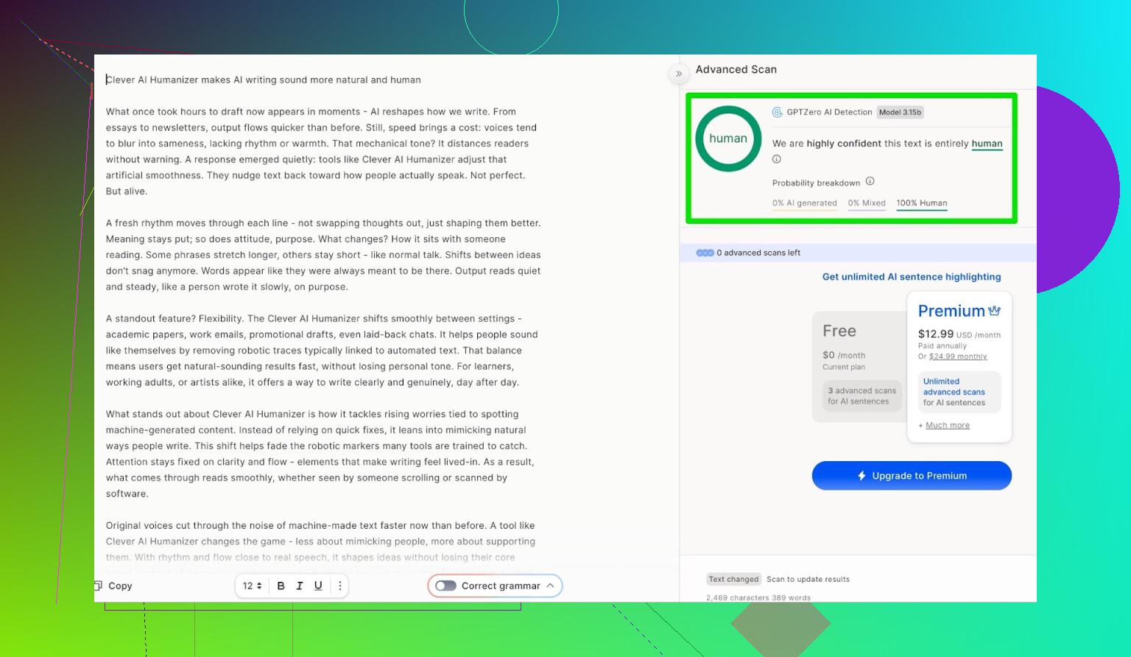Select the 0% Mixed breakdown tab
Screen dimensions: 1131x657
tap(866, 203)
